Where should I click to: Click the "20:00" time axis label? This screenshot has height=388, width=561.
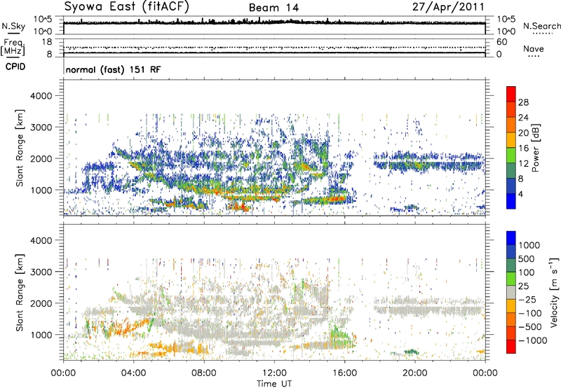click(414, 373)
